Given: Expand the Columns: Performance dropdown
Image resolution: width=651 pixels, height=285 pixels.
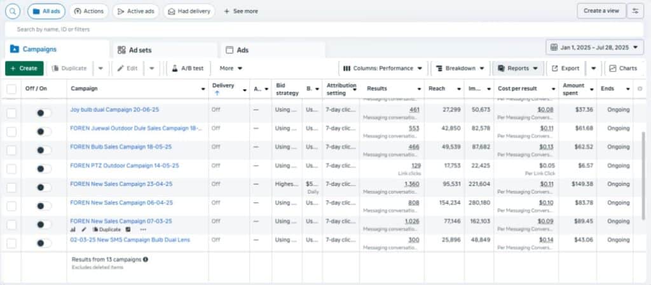Looking at the screenshot, I should pos(383,68).
